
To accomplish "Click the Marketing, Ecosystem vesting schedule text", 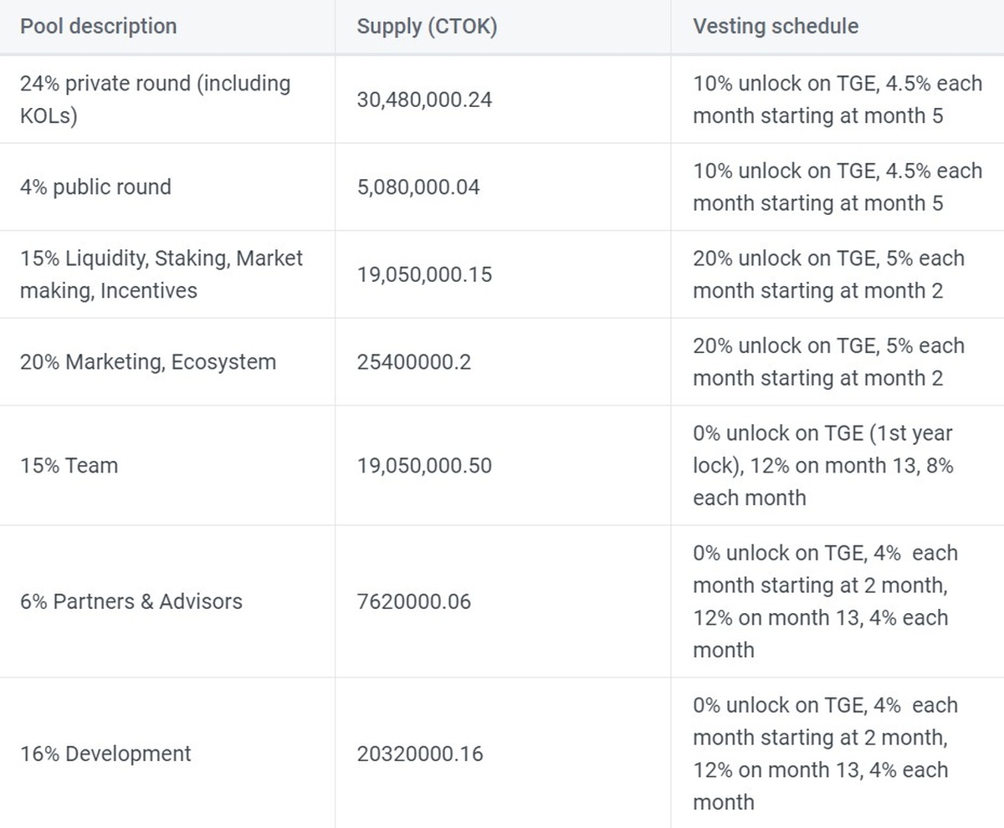I will (x=828, y=362).
